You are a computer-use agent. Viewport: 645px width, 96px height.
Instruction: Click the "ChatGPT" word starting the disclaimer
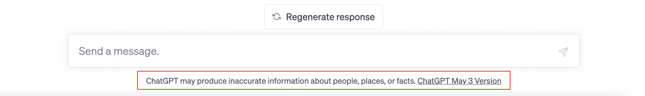click(162, 81)
